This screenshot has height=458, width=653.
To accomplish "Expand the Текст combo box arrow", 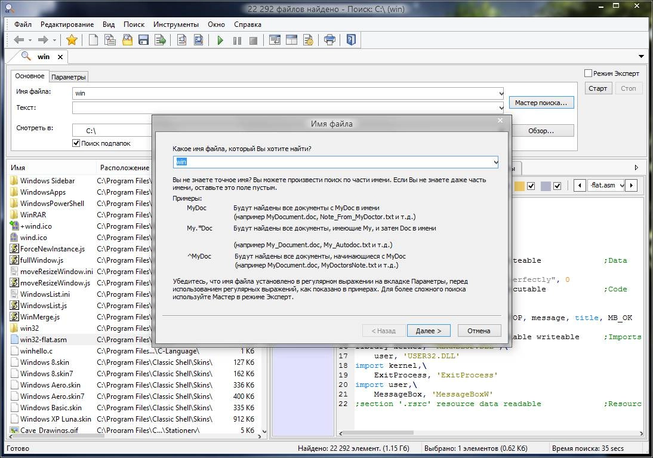I will tap(501, 107).
